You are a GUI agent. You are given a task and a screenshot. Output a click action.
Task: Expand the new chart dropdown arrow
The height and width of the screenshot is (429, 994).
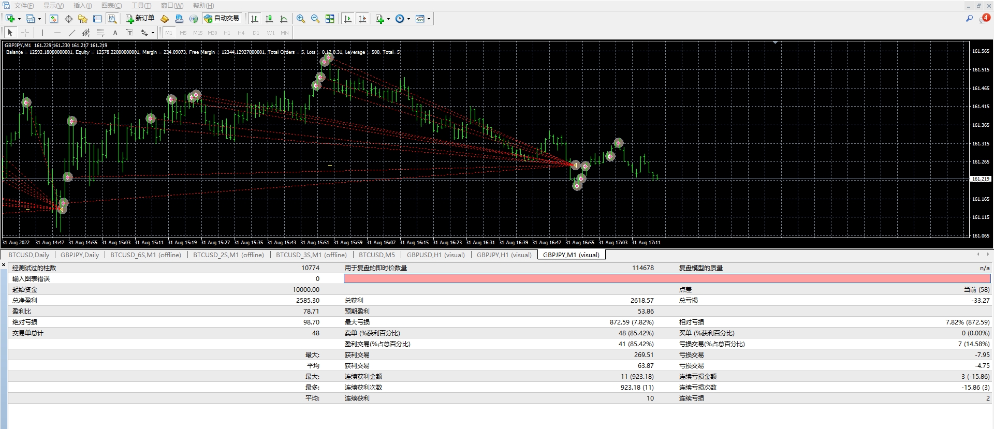(x=19, y=19)
